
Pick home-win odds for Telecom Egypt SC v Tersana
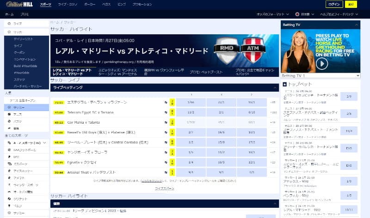click(191, 112)
